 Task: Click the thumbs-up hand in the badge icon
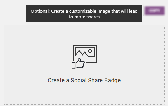80,63
